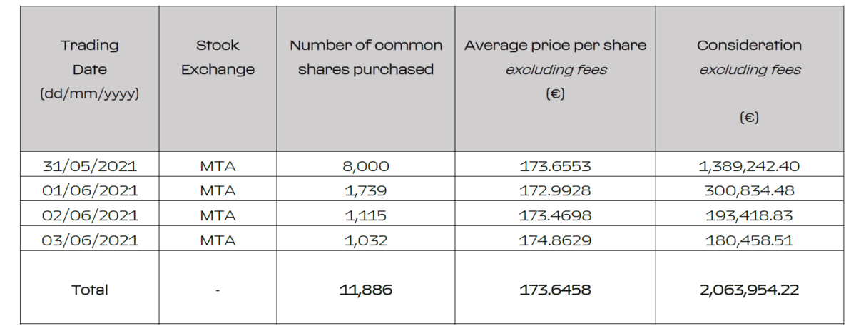Click the 1,032 shares cell

365,240
